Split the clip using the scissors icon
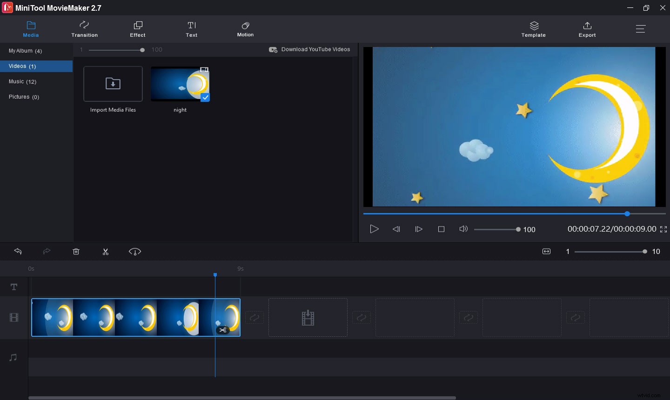This screenshot has height=400, width=670. [x=106, y=252]
